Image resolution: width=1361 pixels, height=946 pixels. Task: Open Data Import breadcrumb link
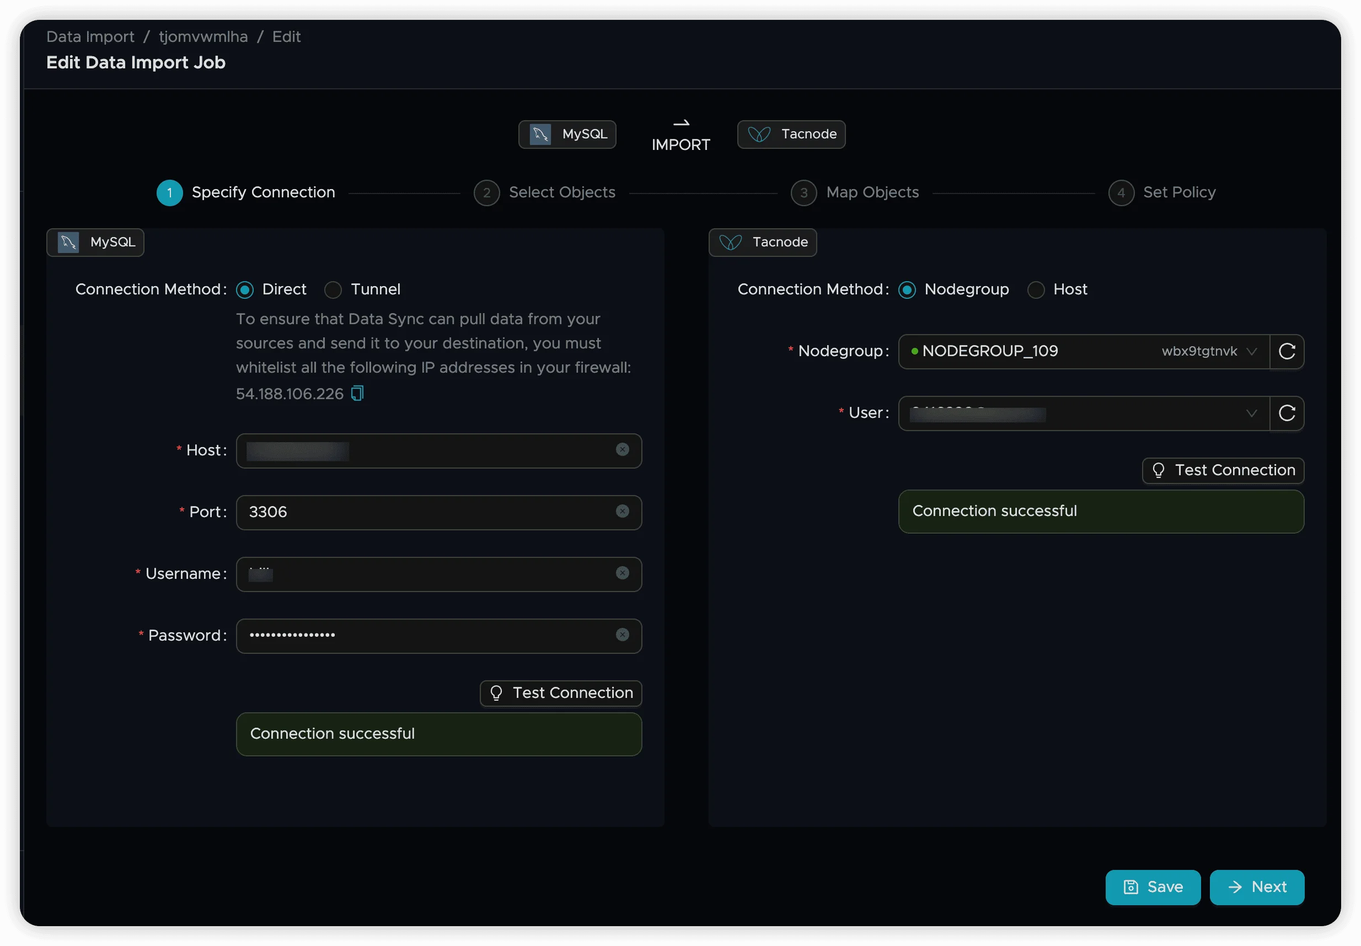90,37
